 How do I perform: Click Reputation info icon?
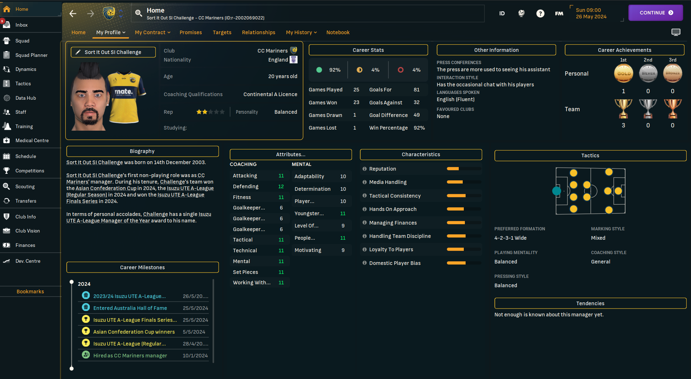tap(365, 169)
